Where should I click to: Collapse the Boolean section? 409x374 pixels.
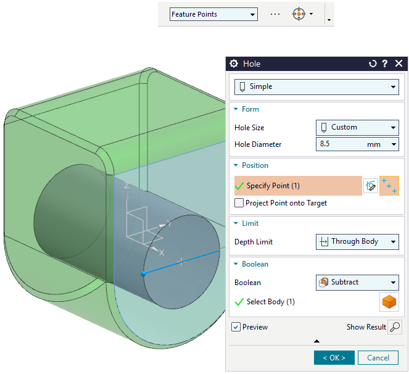pyautogui.click(x=236, y=264)
